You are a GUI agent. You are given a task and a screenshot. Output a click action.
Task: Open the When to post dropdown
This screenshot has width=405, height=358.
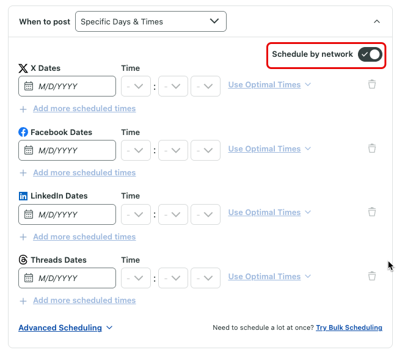click(151, 21)
